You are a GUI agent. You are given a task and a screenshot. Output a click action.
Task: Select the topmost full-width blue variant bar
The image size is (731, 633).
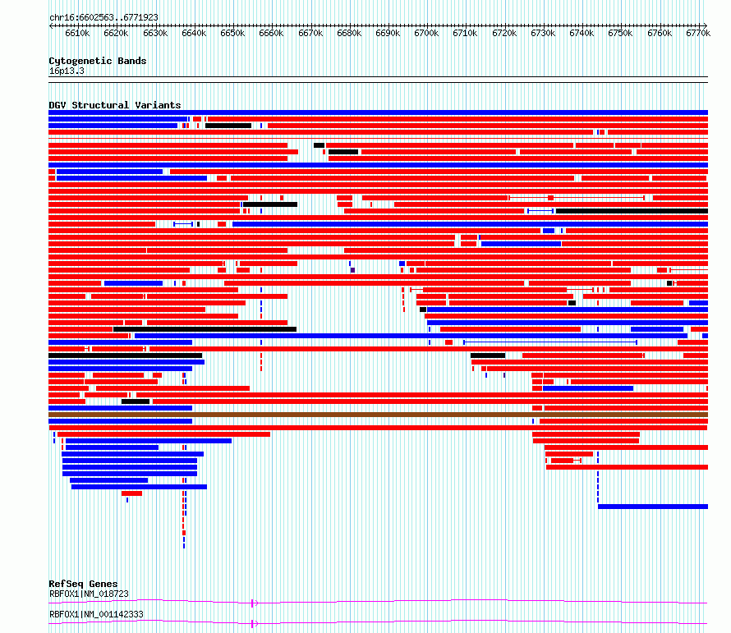click(378, 112)
